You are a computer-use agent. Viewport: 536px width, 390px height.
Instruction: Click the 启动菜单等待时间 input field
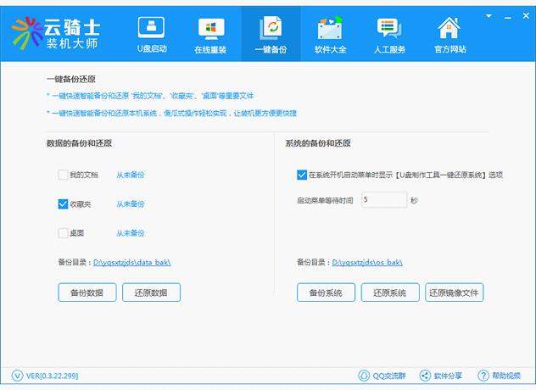pyautogui.click(x=383, y=199)
